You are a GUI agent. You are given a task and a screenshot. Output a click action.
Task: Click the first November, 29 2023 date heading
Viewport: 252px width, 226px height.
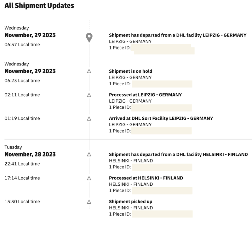pos(30,35)
